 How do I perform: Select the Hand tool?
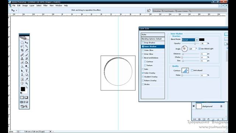(x=22, y=83)
